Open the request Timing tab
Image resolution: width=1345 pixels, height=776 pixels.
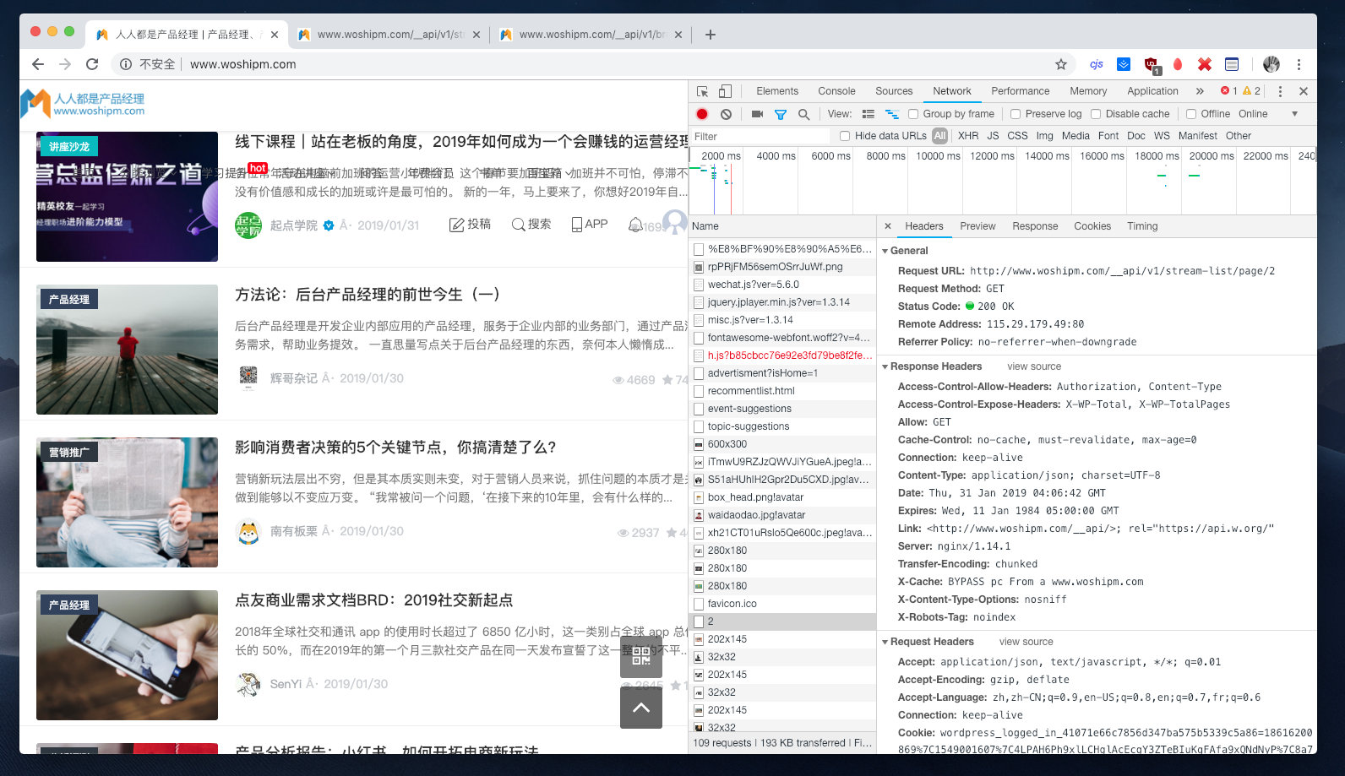point(1142,226)
